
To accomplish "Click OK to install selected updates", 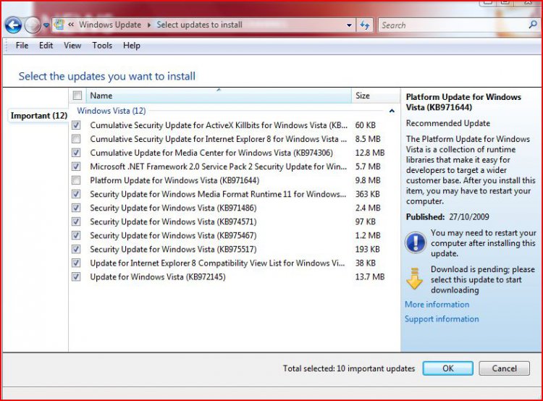I will tap(447, 368).
